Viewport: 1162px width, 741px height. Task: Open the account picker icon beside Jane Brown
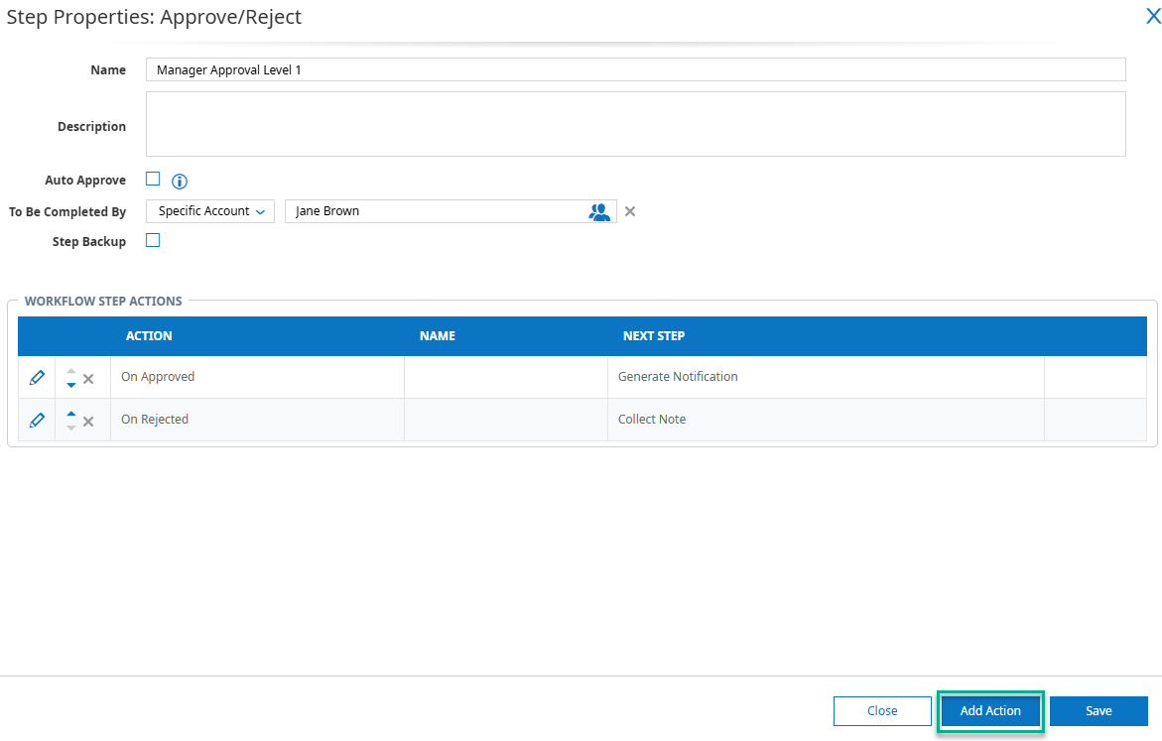pyautogui.click(x=599, y=211)
